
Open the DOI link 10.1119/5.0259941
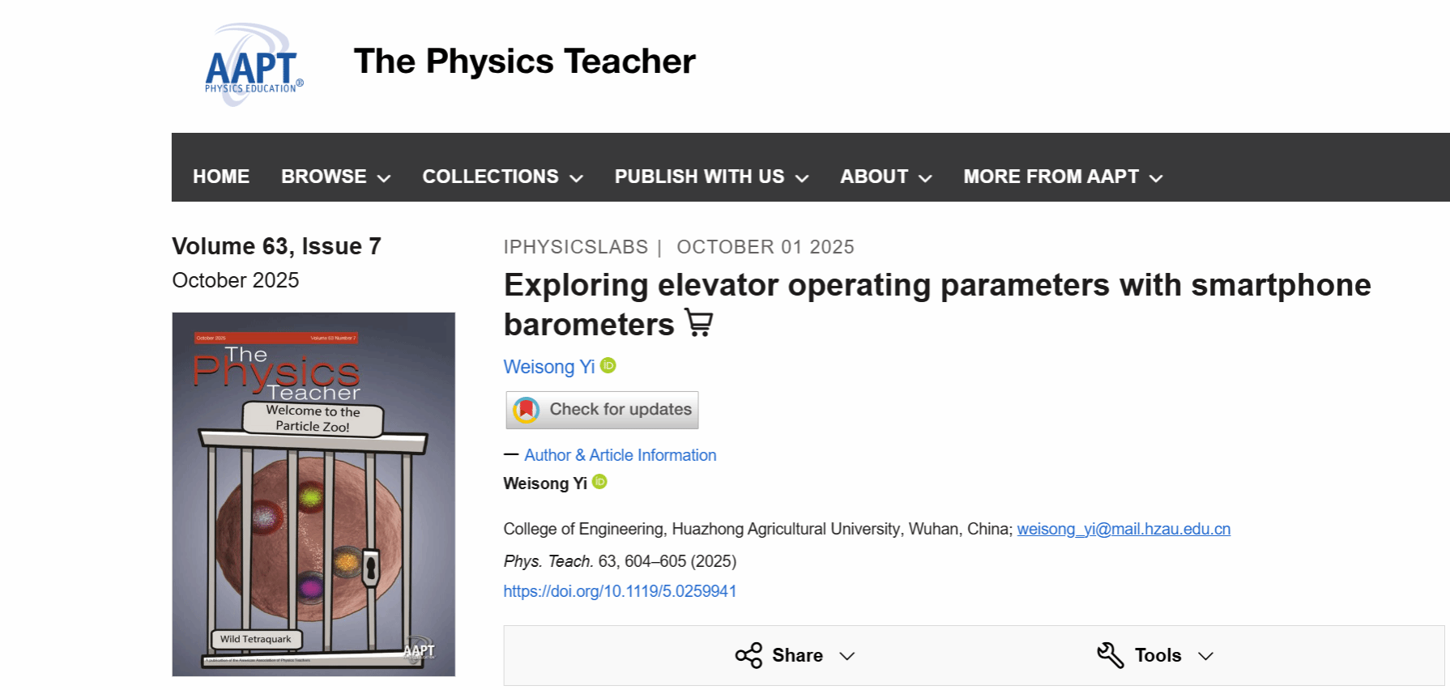620,591
